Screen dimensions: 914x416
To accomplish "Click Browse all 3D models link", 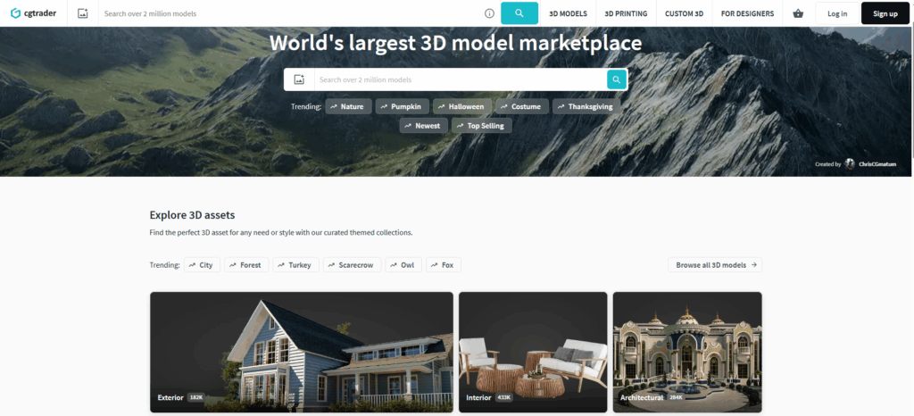I will coord(715,265).
